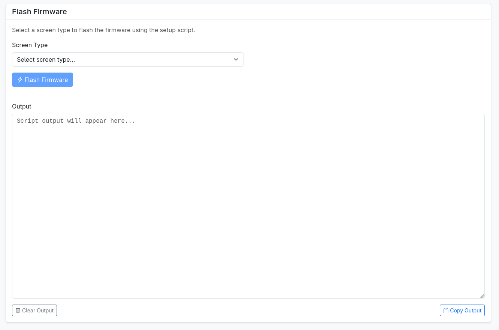Image resolution: width=499 pixels, height=330 pixels.
Task: Click the trash icon on Clear Output
Action: pos(18,311)
